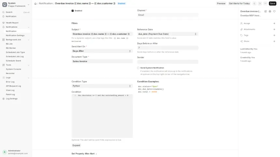Click the Sender input field
Viewport: 280px width, 157px height.
(168, 62)
